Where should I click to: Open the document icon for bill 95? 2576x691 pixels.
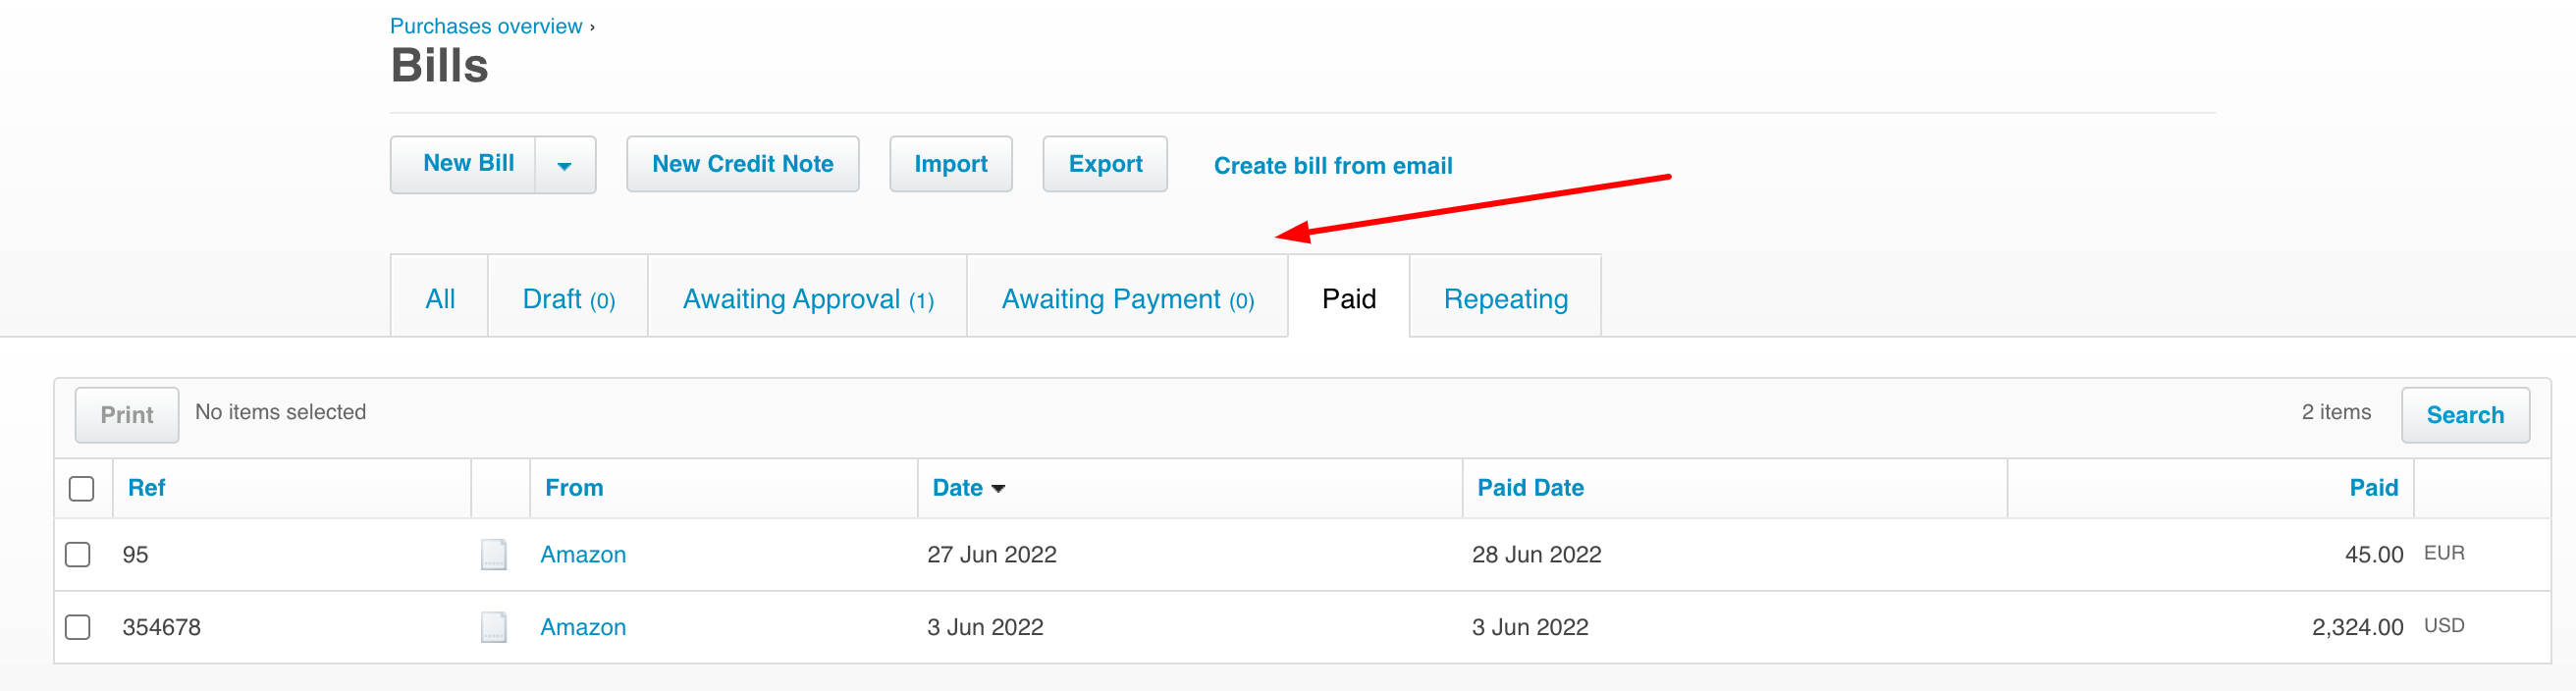pyautogui.click(x=494, y=554)
